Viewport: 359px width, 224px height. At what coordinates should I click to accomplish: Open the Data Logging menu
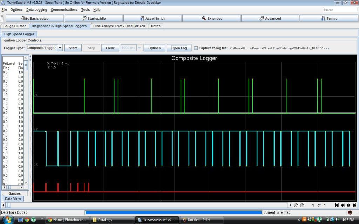point(36,10)
